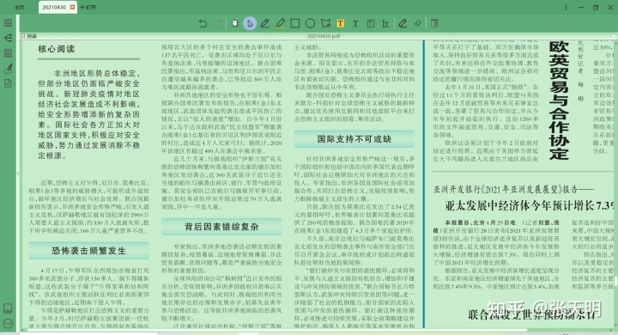Screen dimensions: 618x335
Task: Click the 背后因素错综复杂 section heading
Action: [x=221, y=227]
